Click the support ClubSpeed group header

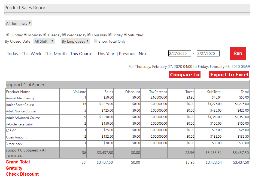tap(127, 85)
